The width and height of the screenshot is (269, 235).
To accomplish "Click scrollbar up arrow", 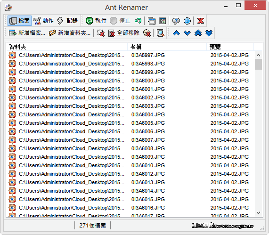I will click(258, 55).
